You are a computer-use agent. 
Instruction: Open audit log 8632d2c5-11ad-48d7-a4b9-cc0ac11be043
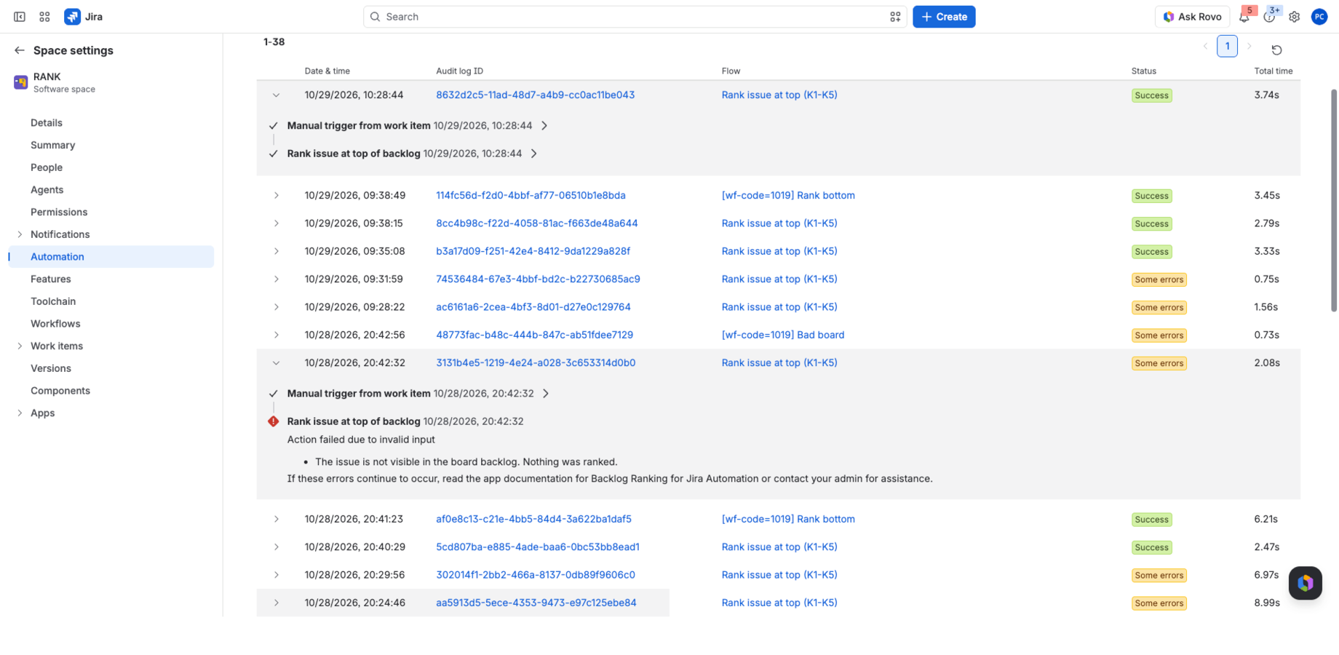(x=535, y=95)
